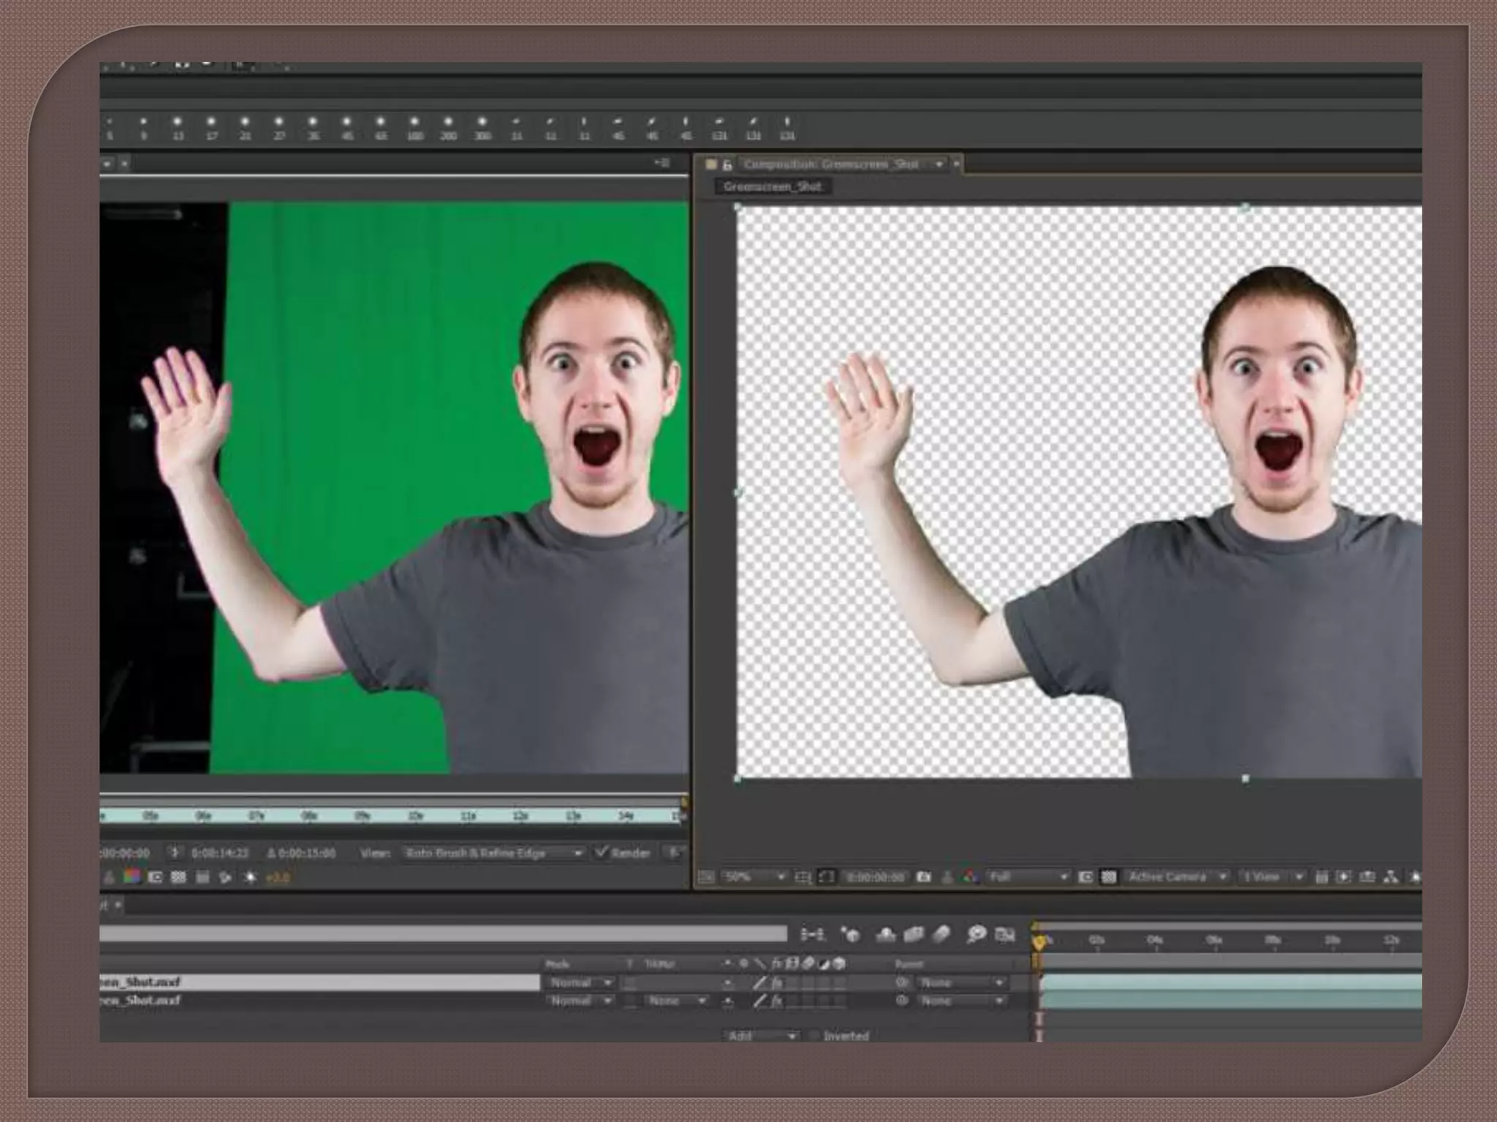Open the resolution Full dropdown button
Screen dimensions: 1497x1122
point(1027,877)
